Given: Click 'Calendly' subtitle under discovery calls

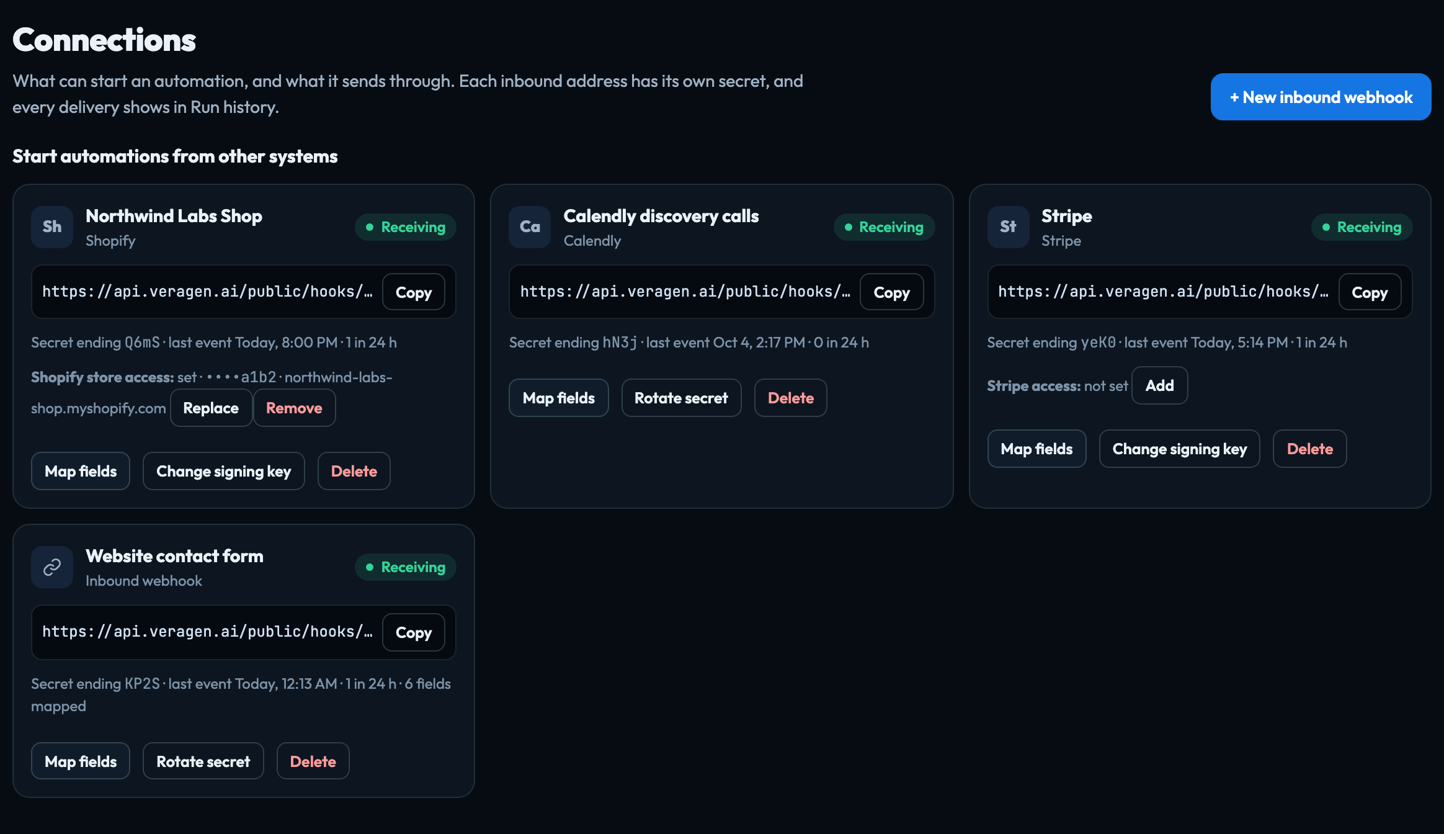Looking at the screenshot, I should [x=592, y=241].
